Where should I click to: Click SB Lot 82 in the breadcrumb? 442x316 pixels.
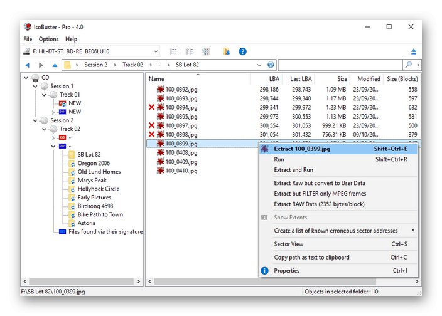click(x=187, y=65)
